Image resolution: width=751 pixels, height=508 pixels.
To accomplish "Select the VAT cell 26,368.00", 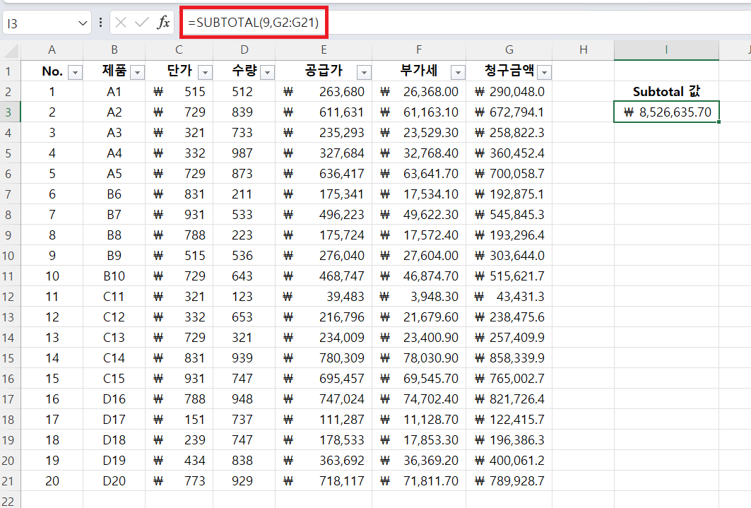I will [419, 91].
